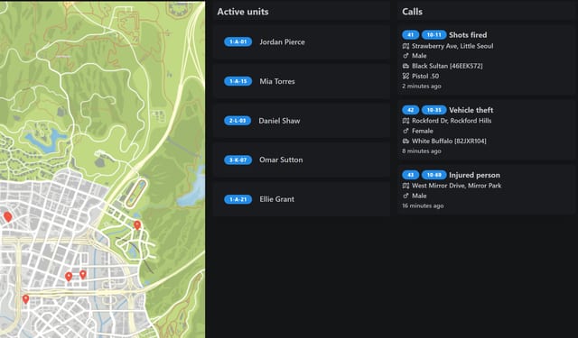Click the oval racetrack on the map
The height and width of the screenshot is (338, 578).
click(x=136, y=194)
